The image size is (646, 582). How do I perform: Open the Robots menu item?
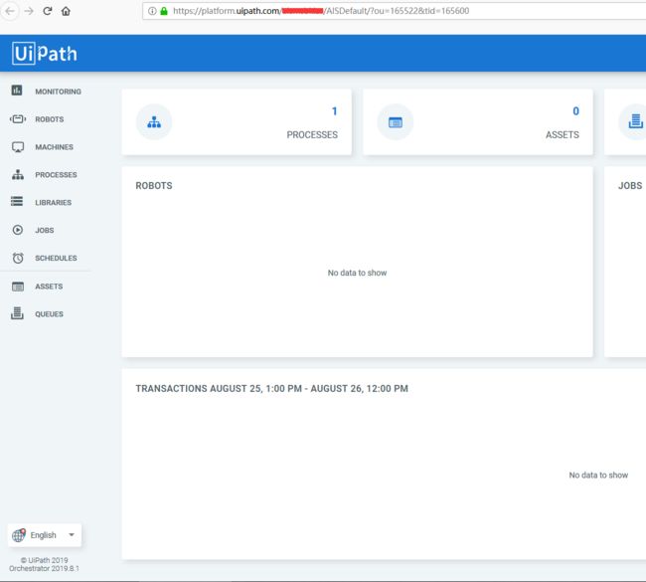click(x=50, y=119)
